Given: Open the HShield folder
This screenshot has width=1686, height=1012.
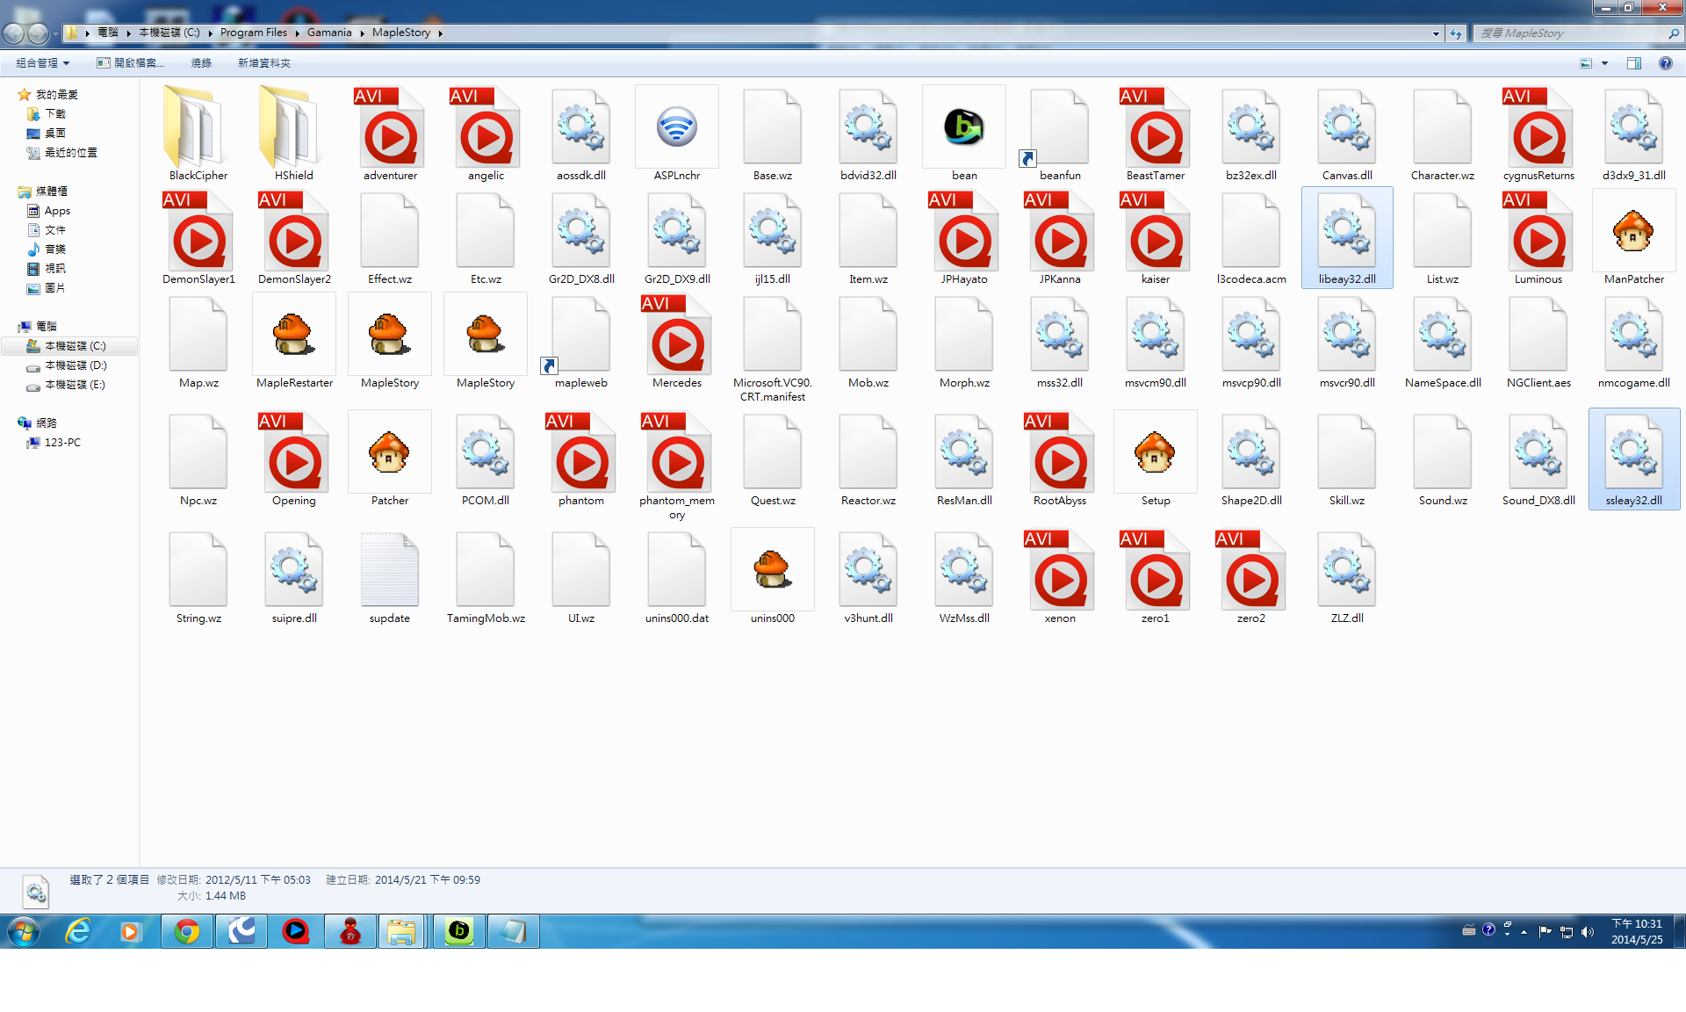Looking at the screenshot, I should click(x=294, y=134).
